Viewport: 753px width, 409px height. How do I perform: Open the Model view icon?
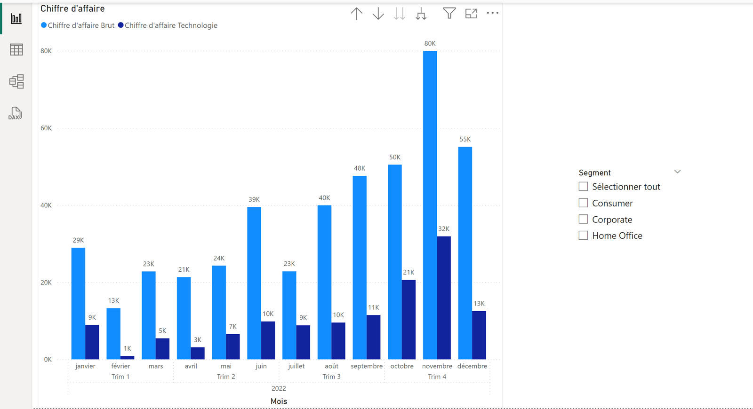tap(16, 81)
